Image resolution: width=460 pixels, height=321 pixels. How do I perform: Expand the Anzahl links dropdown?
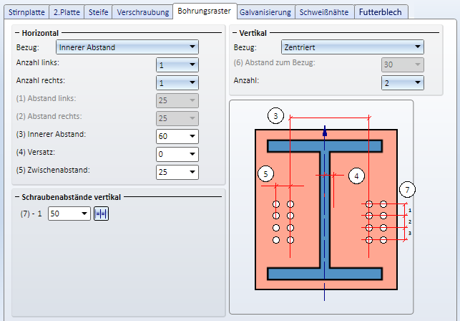(x=177, y=65)
